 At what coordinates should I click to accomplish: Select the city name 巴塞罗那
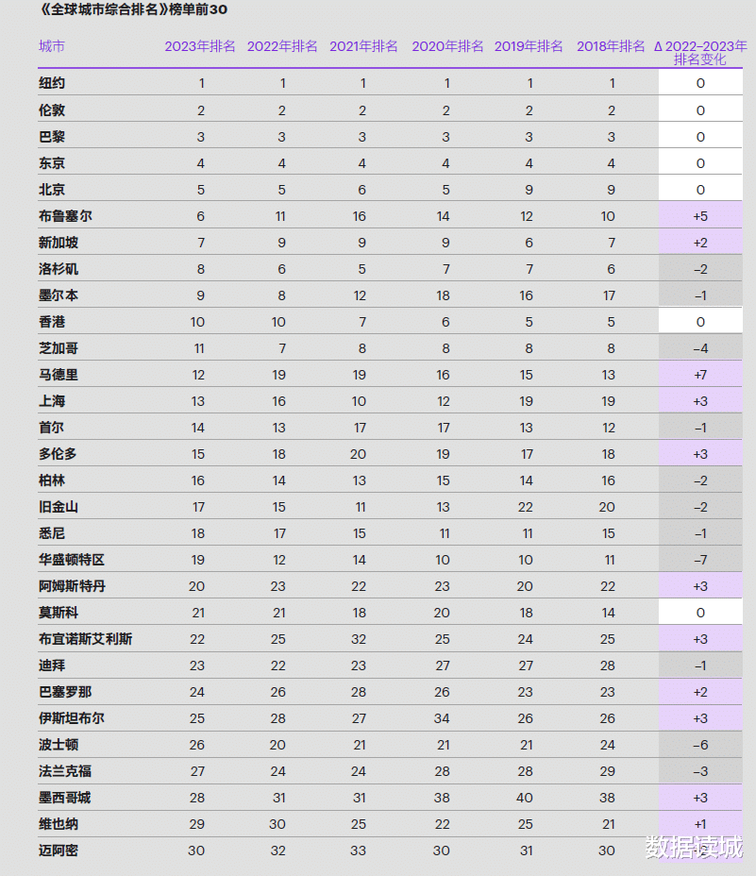[65, 692]
